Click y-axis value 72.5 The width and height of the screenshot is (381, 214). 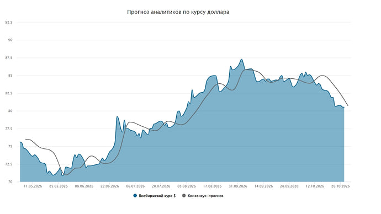coord(9,164)
